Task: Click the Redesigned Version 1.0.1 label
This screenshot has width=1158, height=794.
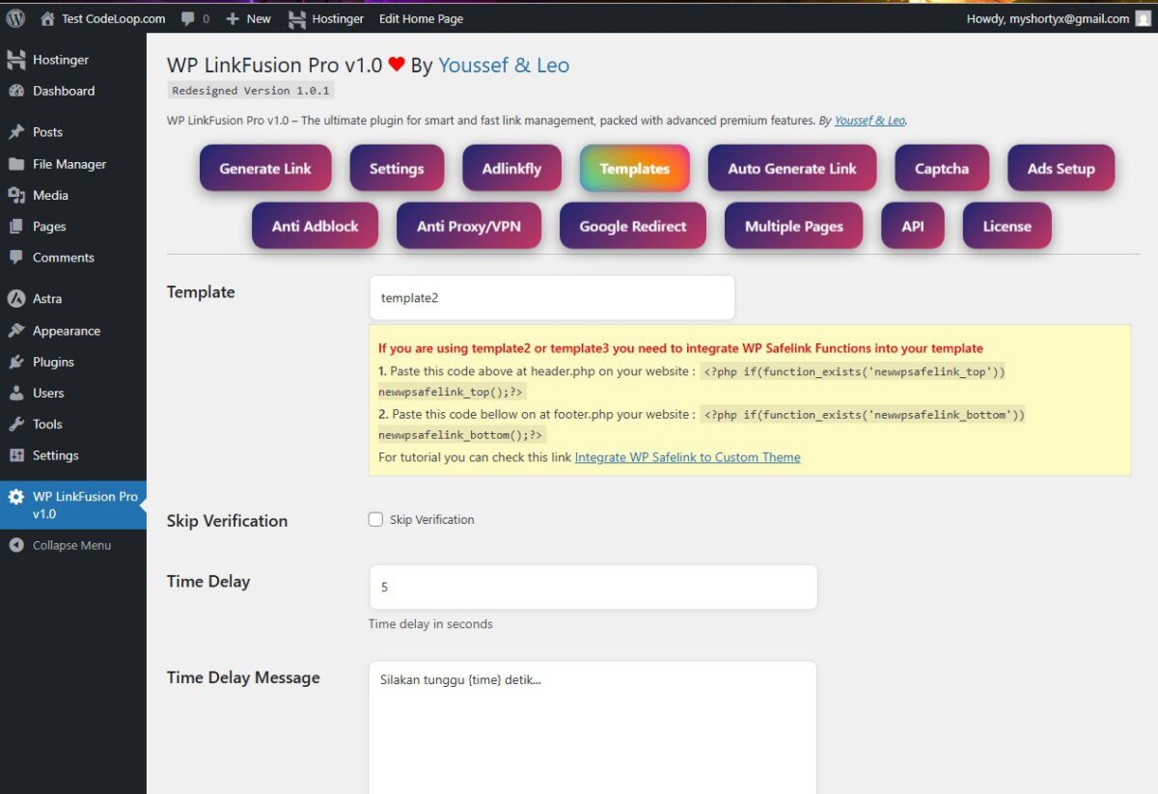Action: click(x=251, y=91)
